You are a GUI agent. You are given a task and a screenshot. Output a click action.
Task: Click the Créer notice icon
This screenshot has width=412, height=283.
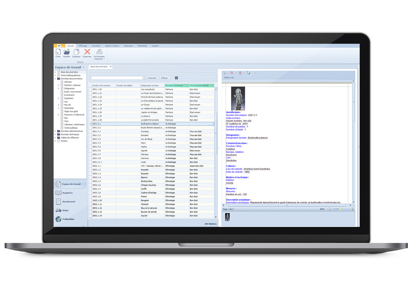pos(58,52)
